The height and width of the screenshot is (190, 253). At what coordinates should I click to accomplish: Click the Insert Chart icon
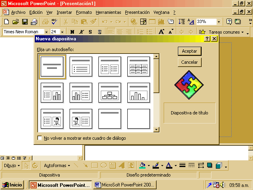click(161, 21)
